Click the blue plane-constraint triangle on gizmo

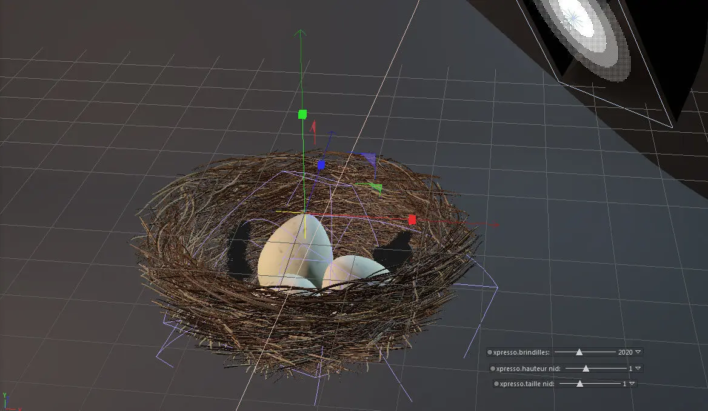point(369,159)
